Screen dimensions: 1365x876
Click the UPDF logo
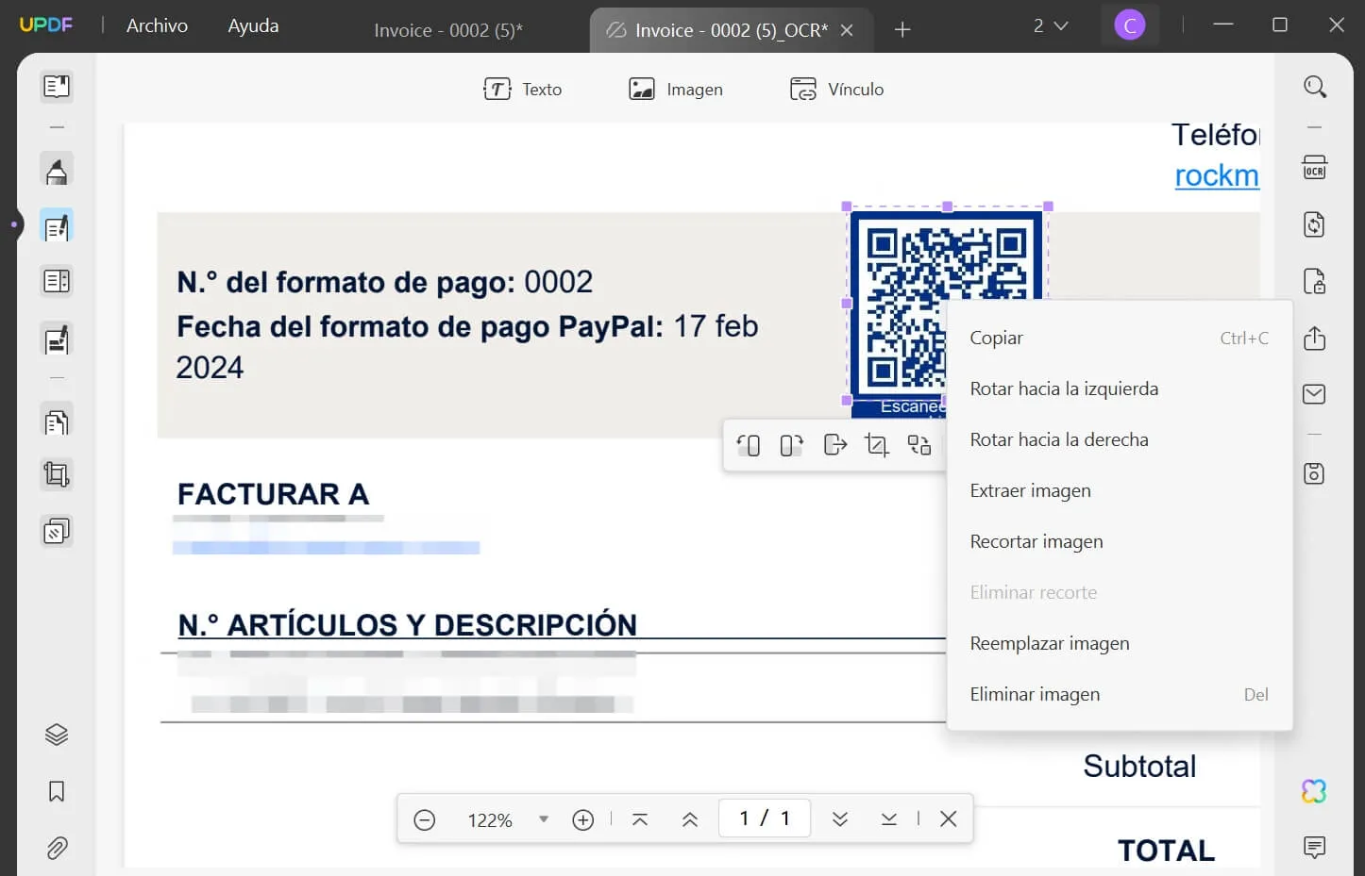[45, 25]
